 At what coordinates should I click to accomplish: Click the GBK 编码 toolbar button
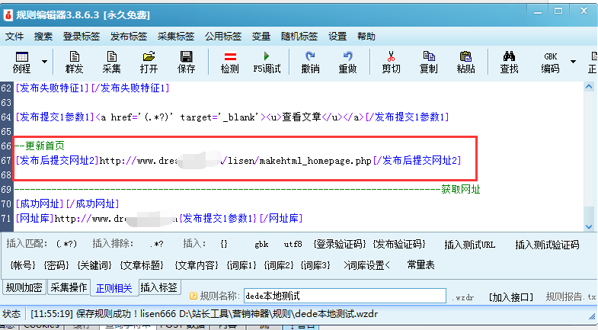point(550,62)
